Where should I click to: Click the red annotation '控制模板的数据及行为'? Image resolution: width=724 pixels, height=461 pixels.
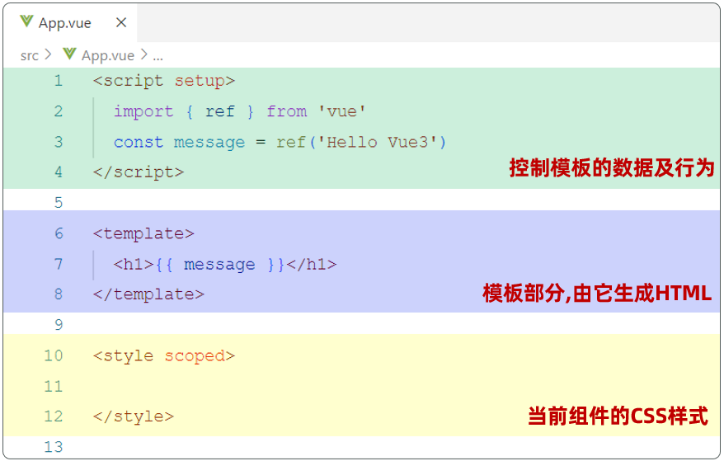(612, 167)
